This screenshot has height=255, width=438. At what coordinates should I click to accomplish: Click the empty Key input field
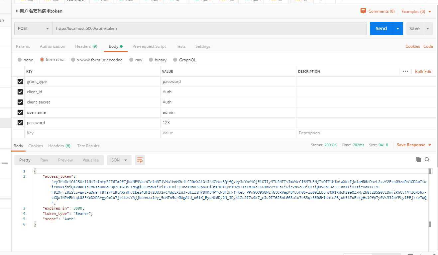tap(92, 133)
